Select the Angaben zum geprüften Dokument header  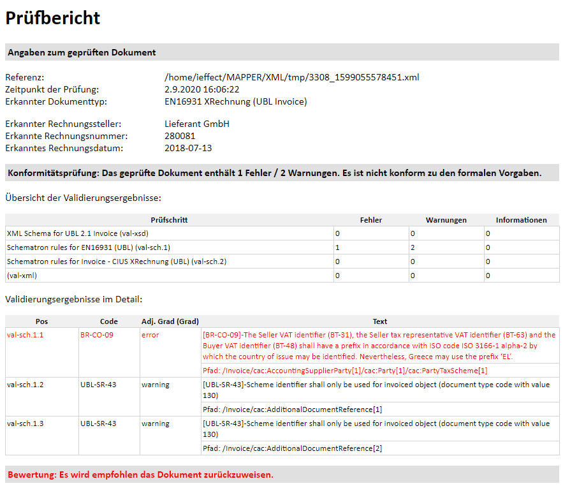point(82,52)
